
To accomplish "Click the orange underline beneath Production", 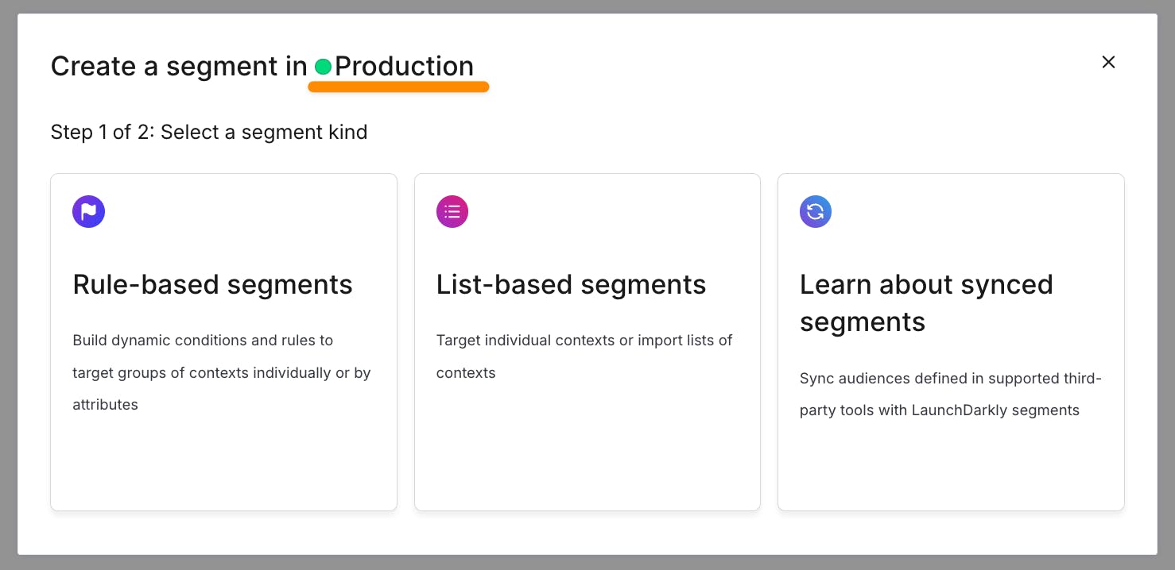I will (398, 87).
